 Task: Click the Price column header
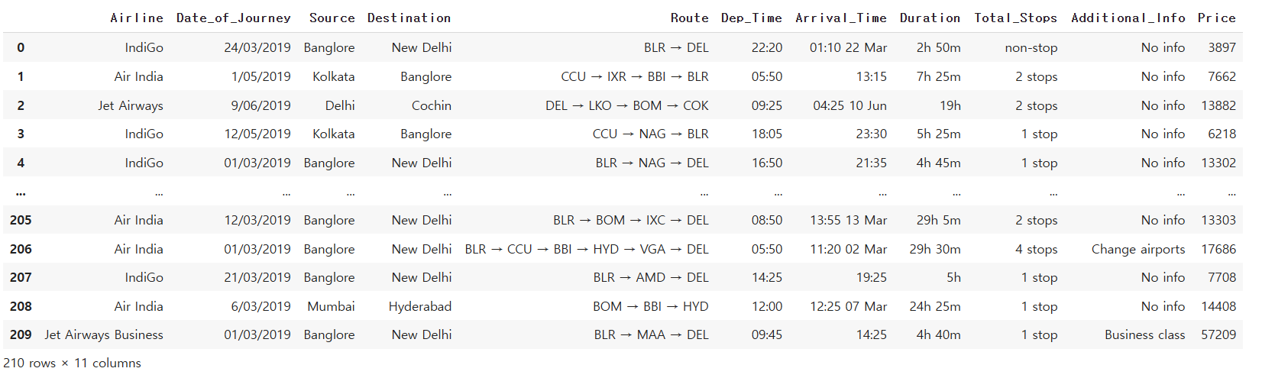1217,18
